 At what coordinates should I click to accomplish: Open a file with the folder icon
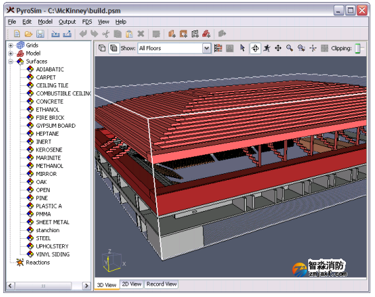[x=28, y=34]
